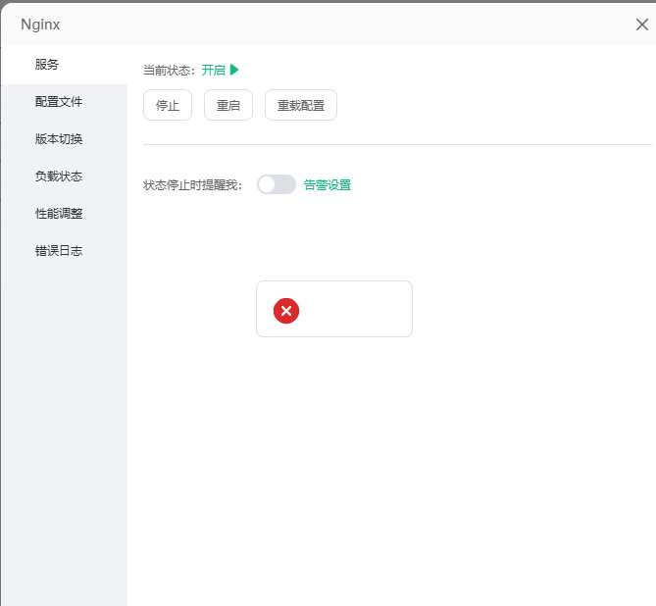Click the 开启 status text
Screen dimensions: 656x606
pos(214,70)
